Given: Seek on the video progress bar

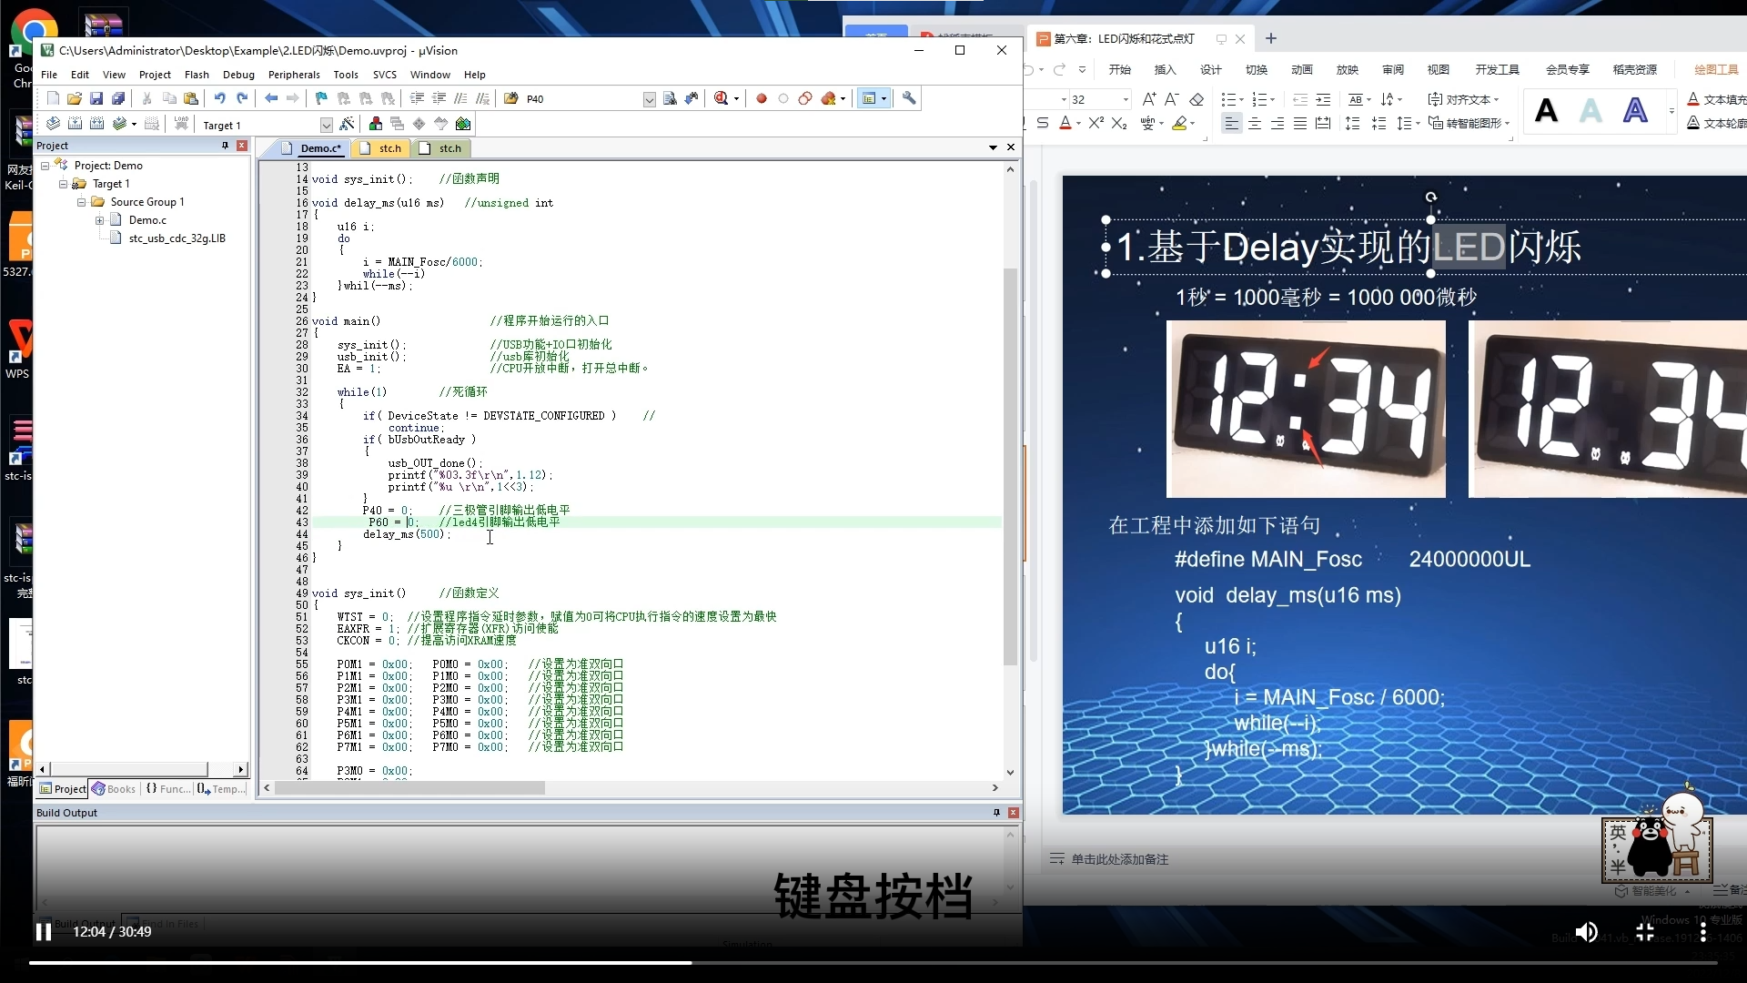Looking at the screenshot, I should (x=873, y=962).
